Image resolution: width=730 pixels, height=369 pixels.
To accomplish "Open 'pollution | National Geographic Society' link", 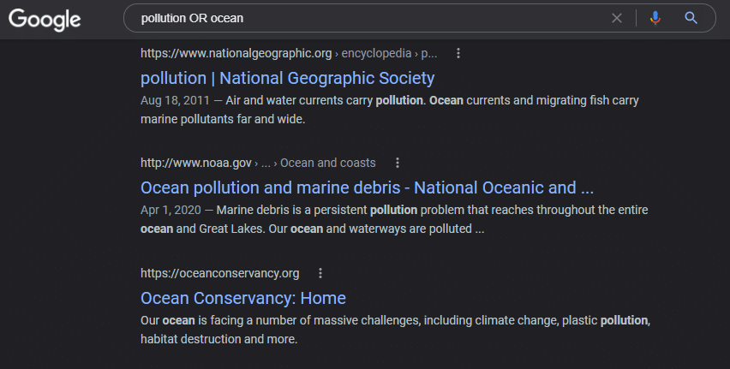I will 287,78.
